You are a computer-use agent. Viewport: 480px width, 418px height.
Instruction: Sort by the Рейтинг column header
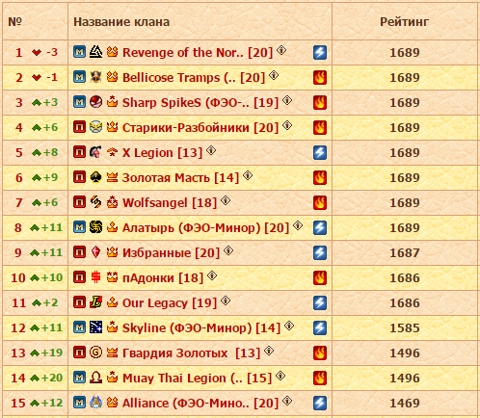tap(404, 22)
